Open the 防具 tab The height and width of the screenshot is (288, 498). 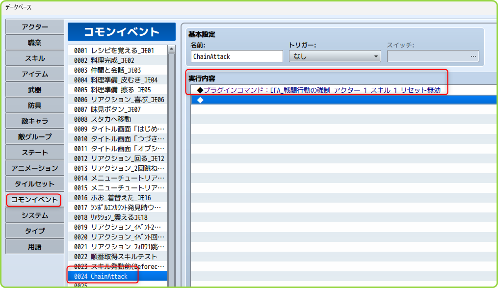click(35, 105)
